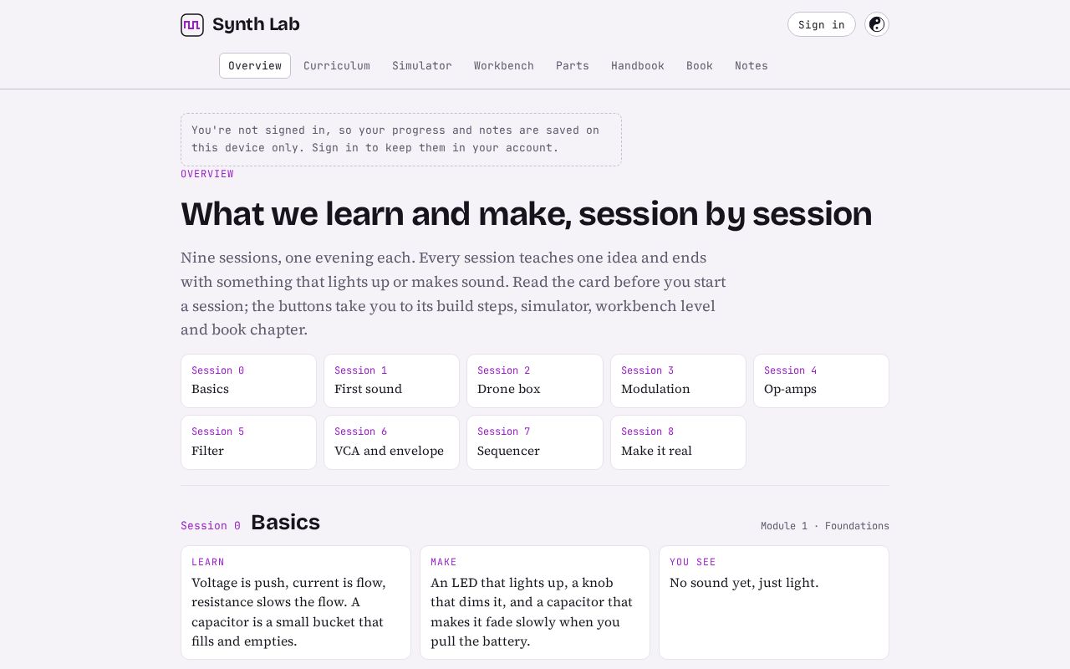The height and width of the screenshot is (669, 1070).
Task: Click the Synth Lab site title
Action: 256,25
